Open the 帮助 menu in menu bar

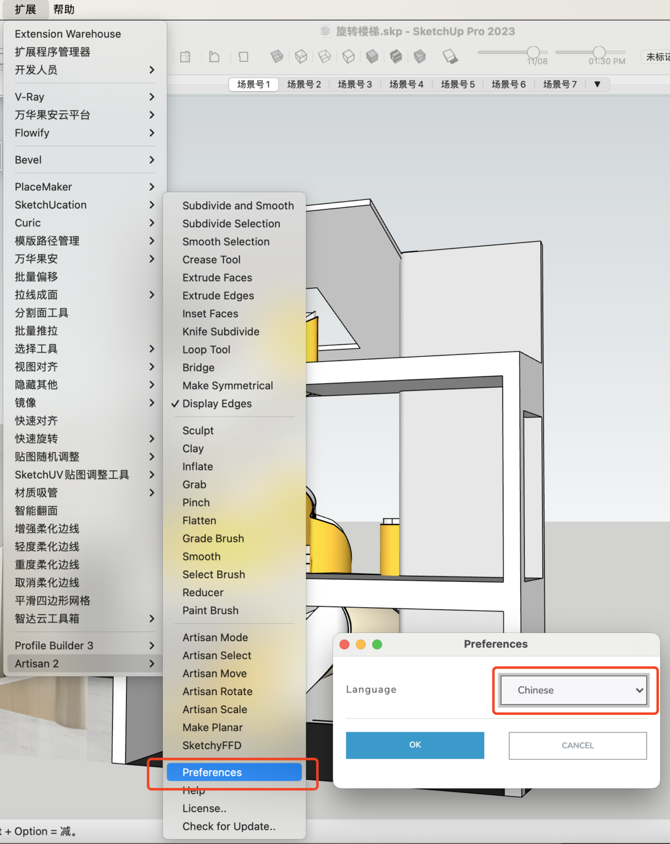(64, 9)
